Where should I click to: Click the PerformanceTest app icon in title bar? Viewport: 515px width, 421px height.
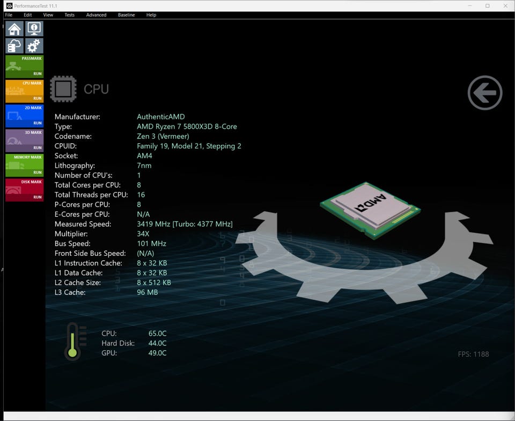9,5
